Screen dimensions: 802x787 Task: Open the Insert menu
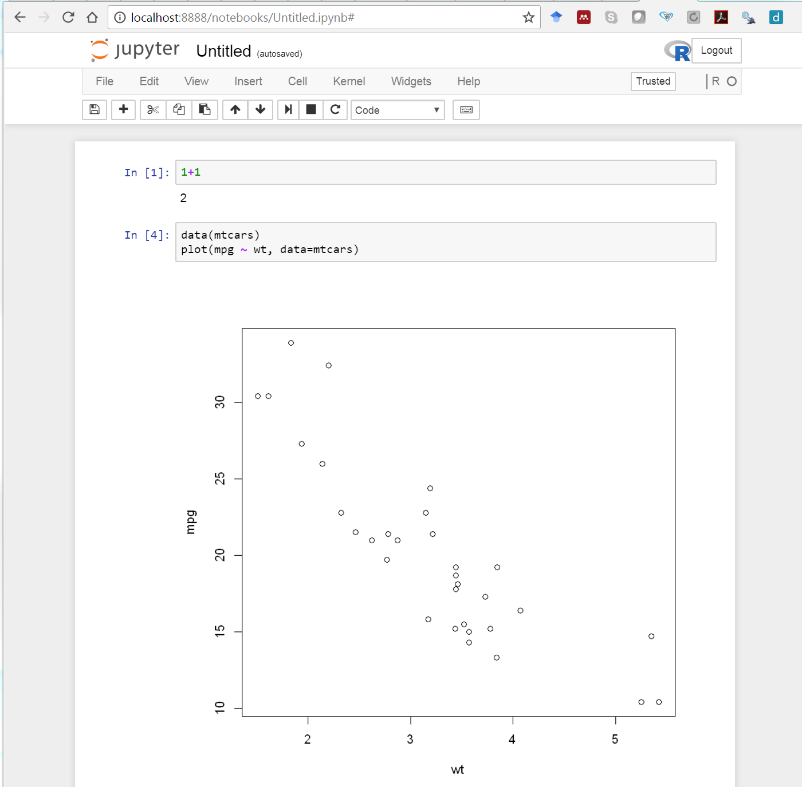(x=248, y=81)
